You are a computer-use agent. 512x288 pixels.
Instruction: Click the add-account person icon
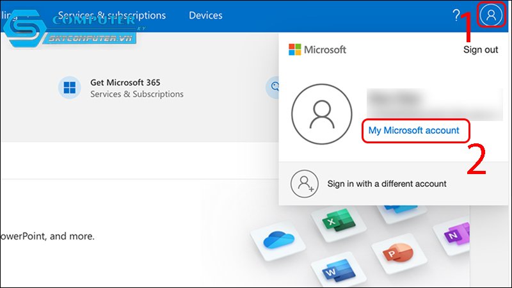[305, 184]
